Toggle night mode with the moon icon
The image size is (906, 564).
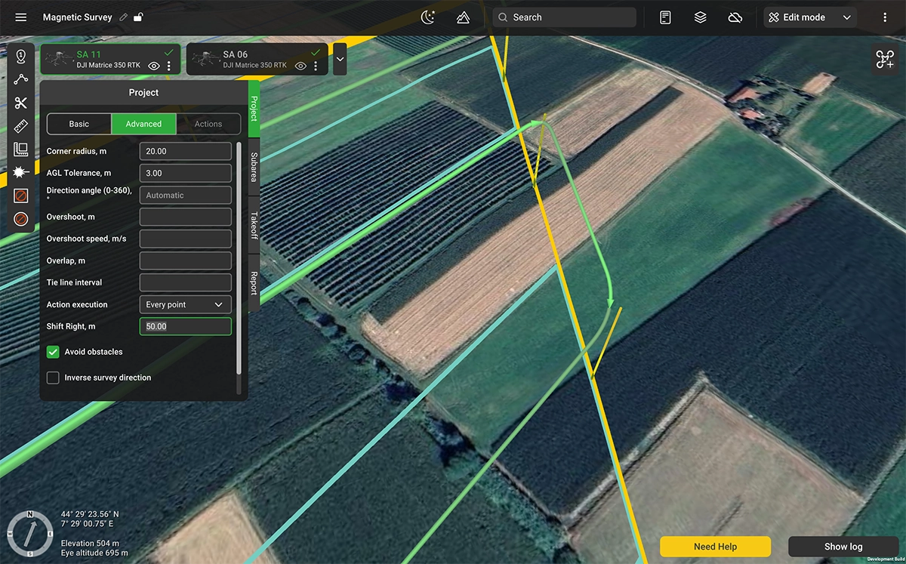[x=428, y=17]
